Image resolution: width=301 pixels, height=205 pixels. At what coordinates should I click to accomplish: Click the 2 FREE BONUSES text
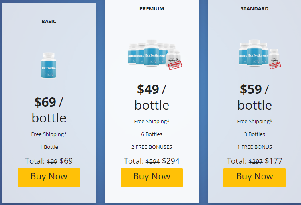coord(152,147)
